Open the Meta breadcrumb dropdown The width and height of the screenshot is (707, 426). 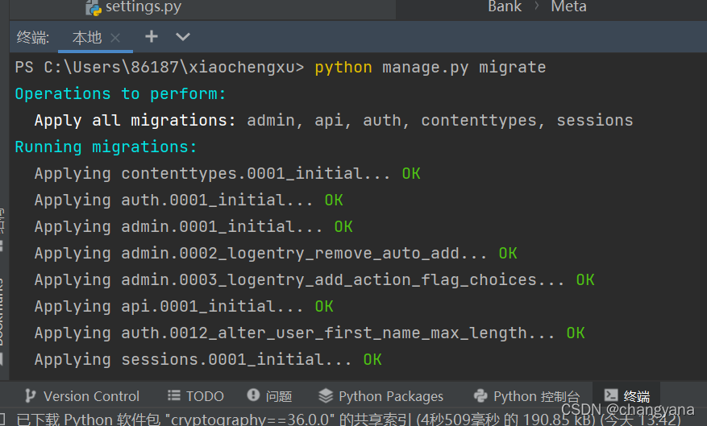[568, 6]
